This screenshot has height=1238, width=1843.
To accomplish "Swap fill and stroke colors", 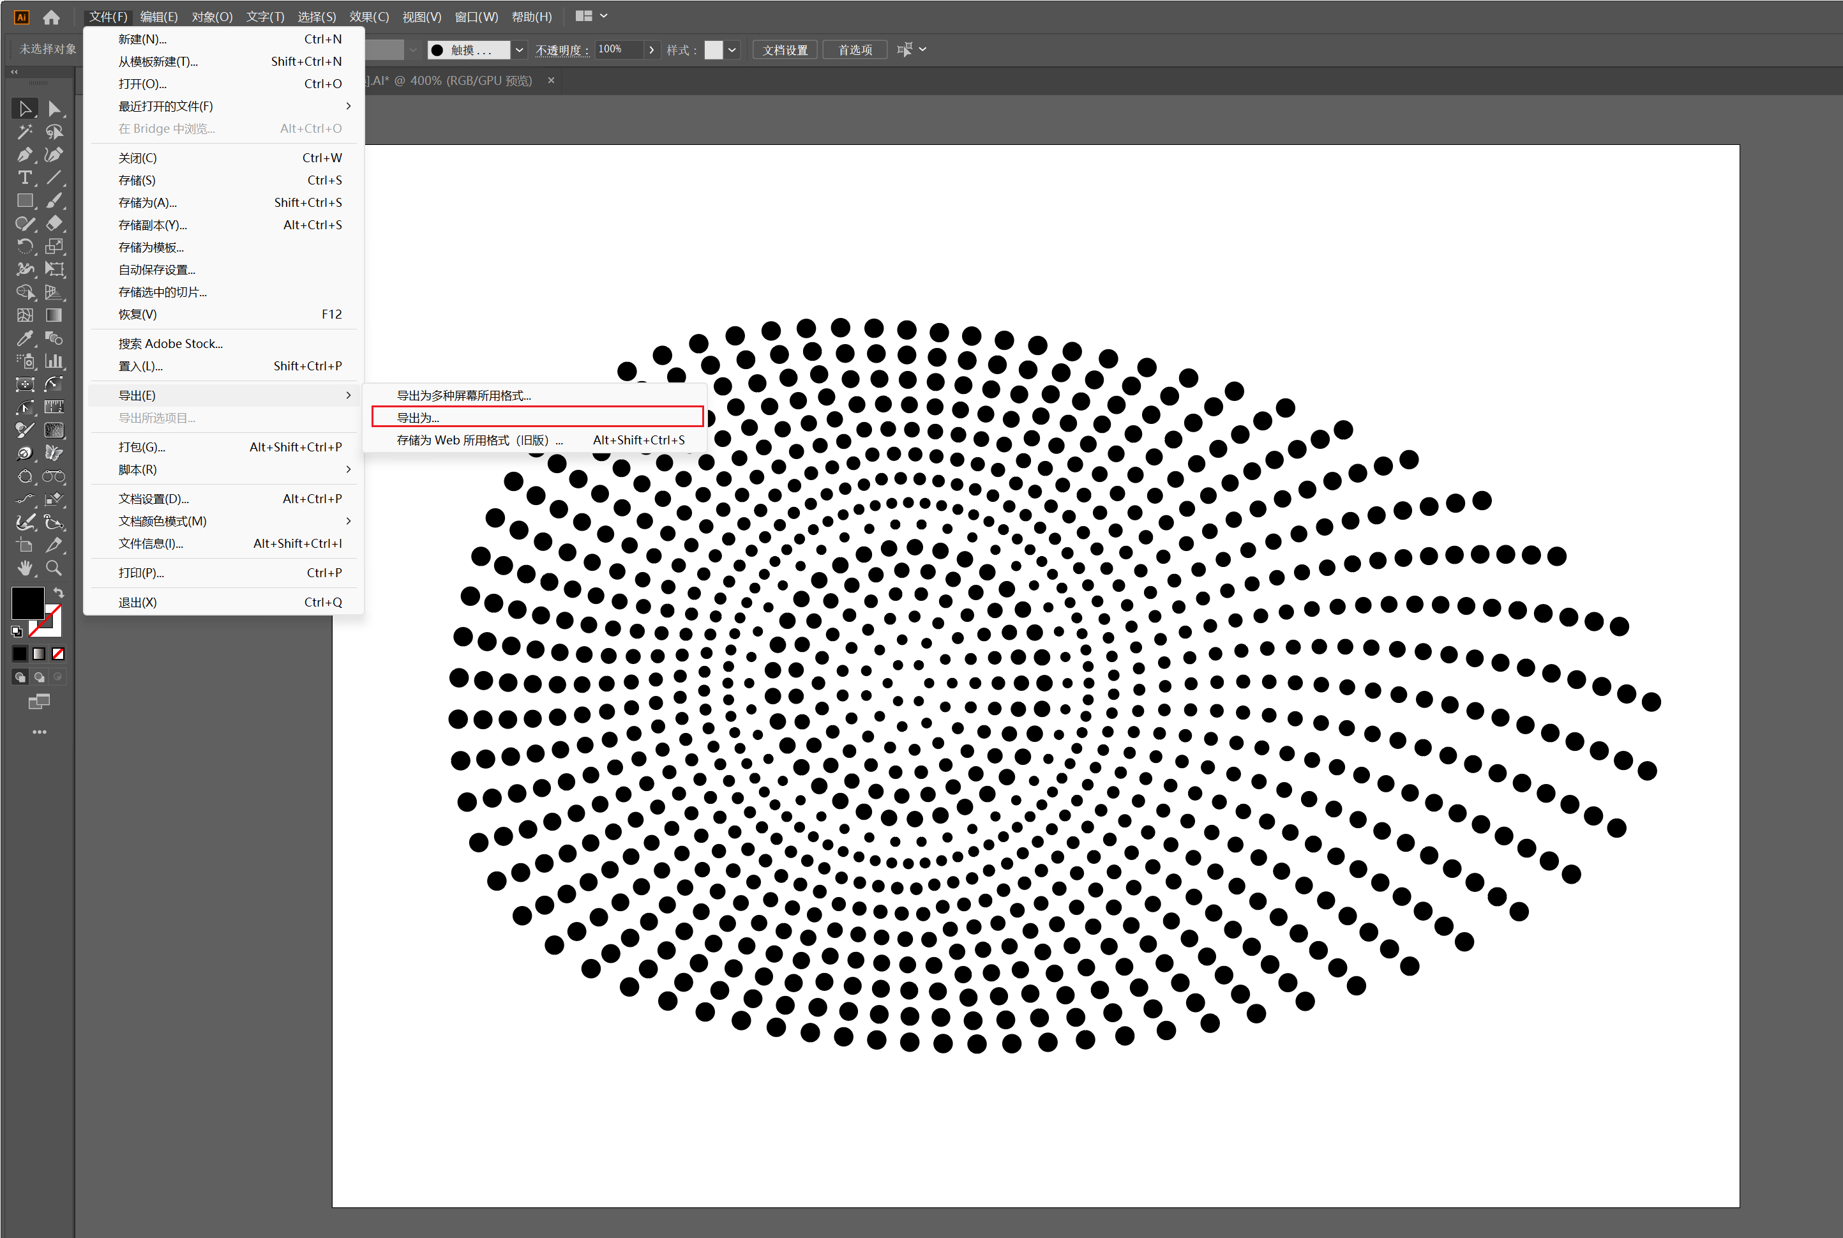I will point(58,592).
